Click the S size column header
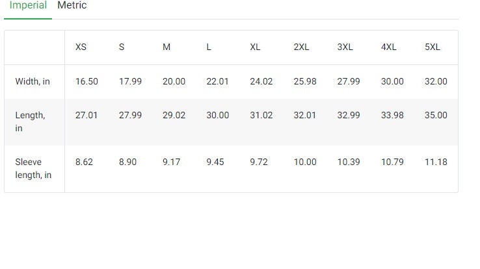The image size is (480, 269). click(122, 47)
